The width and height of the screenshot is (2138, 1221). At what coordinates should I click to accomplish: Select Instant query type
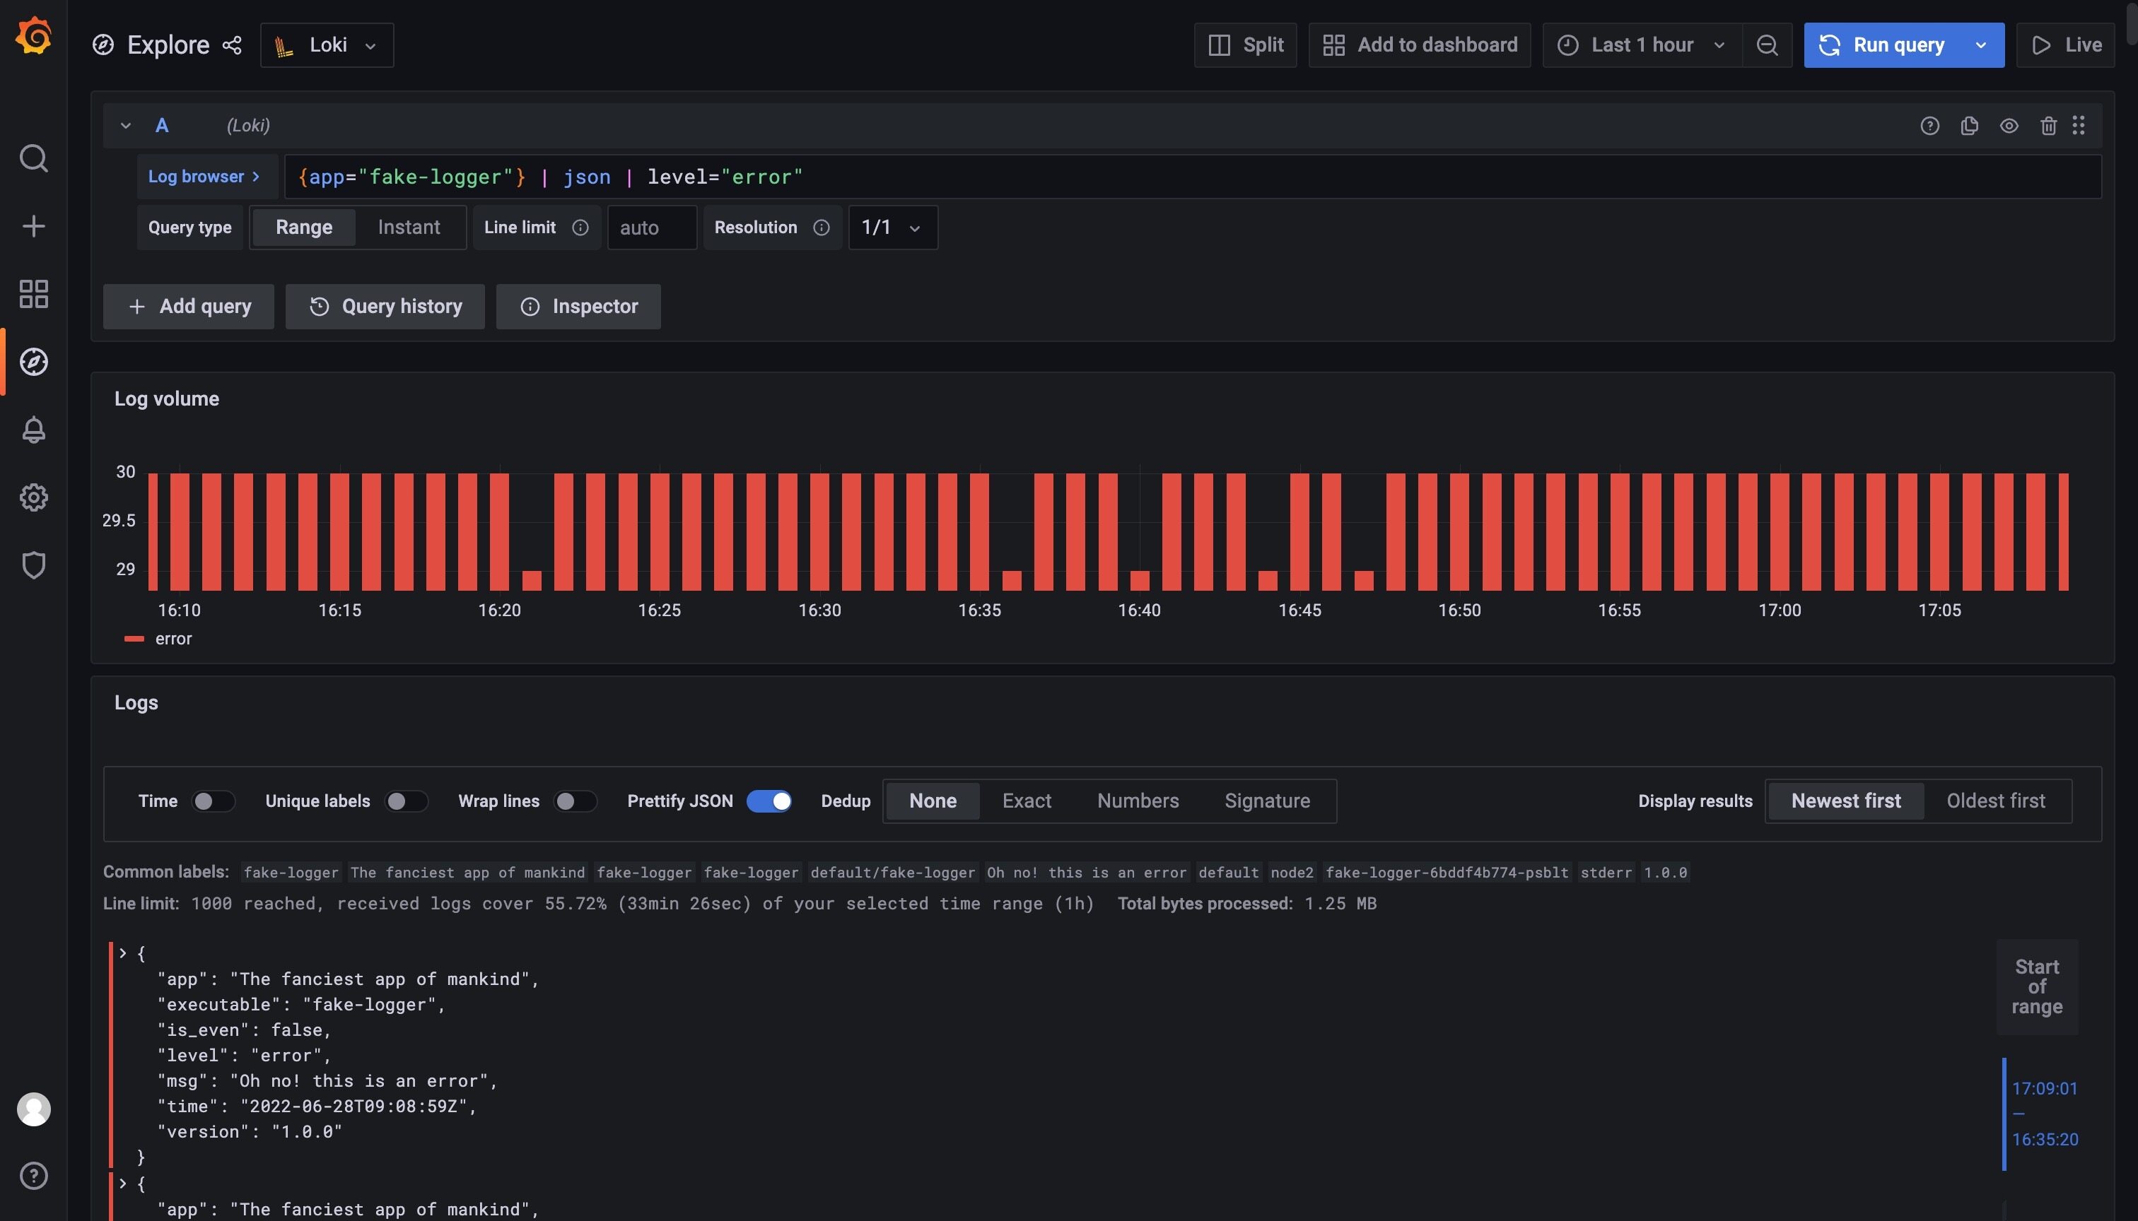pyautogui.click(x=409, y=228)
